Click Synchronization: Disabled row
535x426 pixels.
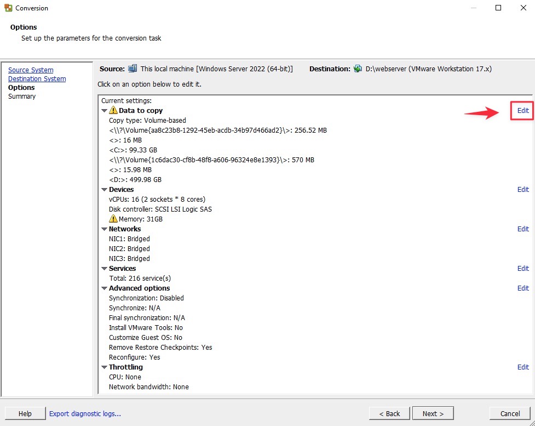(146, 298)
